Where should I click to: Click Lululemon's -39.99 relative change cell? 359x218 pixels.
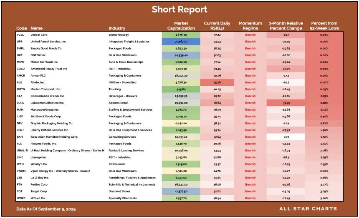pyautogui.click(x=286, y=103)
